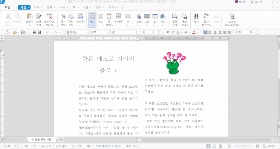Click the new document icon
Viewport: 280px width, 149px height.
coord(7,32)
